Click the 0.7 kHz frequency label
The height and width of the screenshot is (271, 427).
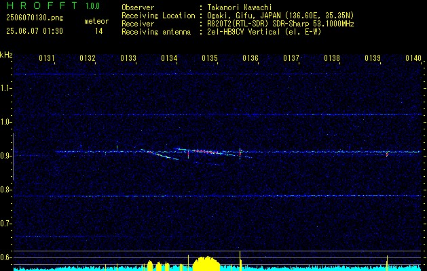coord(5,224)
